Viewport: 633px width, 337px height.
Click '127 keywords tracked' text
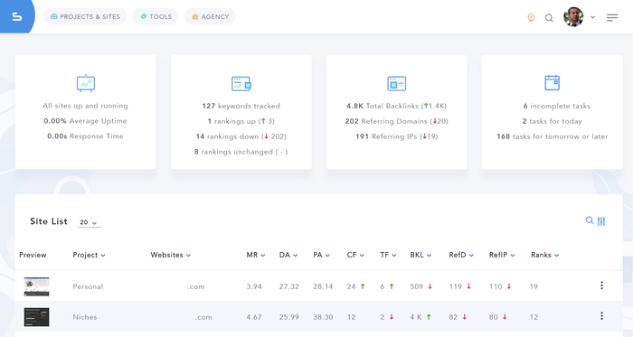click(241, 106)
